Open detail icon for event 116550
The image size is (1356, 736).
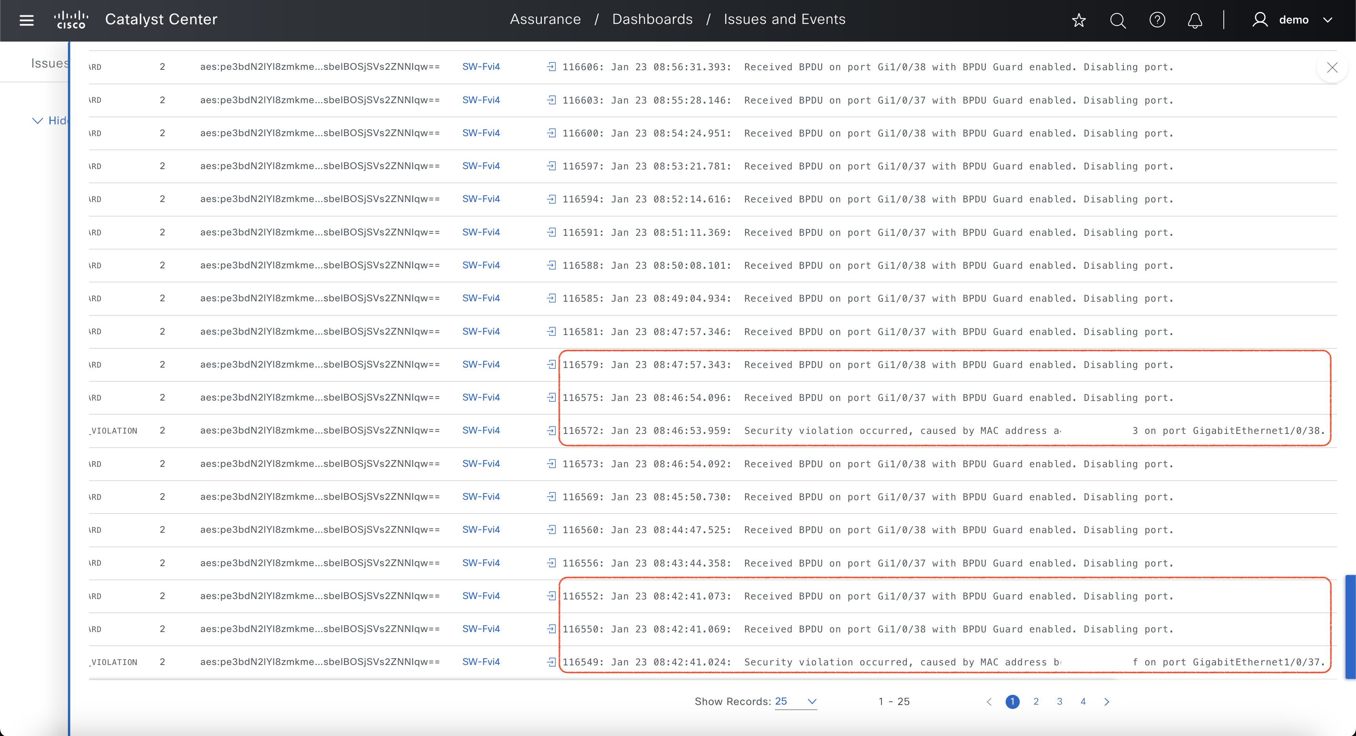(551, 629)
